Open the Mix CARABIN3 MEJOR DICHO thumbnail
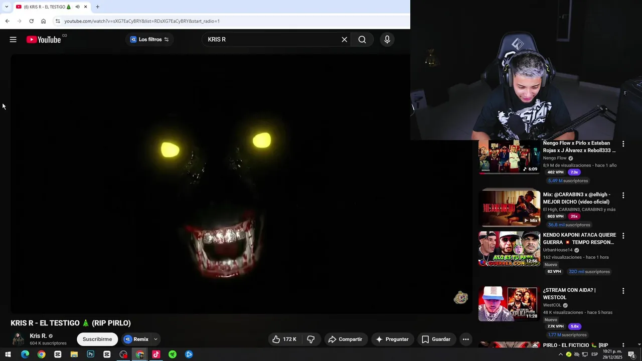Image resolution: width=642 pixels, height=361 pixels. pyautogui.click(x=509, y=208)
